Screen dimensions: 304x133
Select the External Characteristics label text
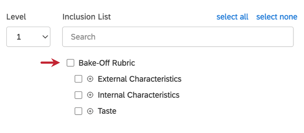coord(139,79)
